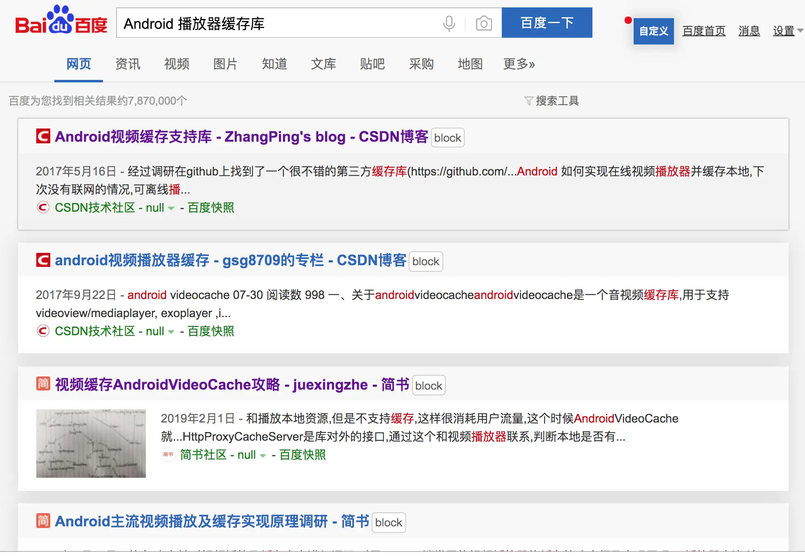Image resolution: width=805 pixels, height=556 pixels.
Task: Expand the dropdown arrow after first CSDN技术社区 - null
Action: 171,208
